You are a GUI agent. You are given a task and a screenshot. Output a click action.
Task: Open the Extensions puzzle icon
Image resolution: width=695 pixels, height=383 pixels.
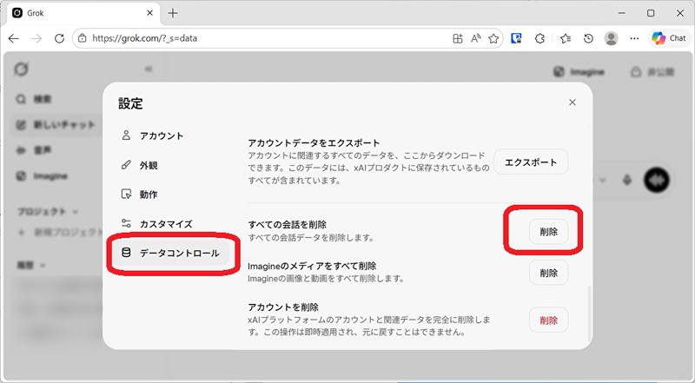[x=539, y=38]
